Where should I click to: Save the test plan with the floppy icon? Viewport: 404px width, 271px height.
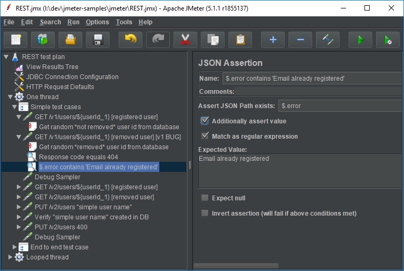point(98,40)
